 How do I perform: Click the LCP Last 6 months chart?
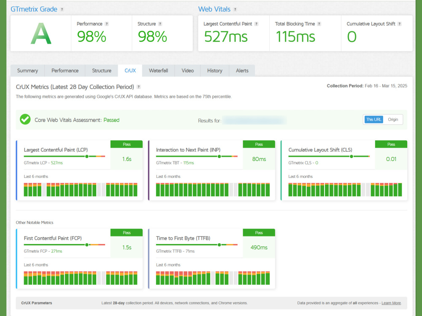[81, 190]
